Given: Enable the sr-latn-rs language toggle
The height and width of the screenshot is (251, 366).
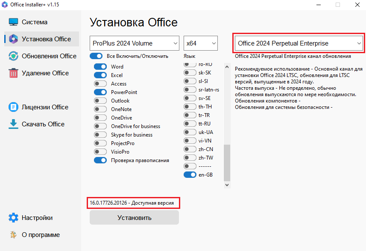Looking at the screenshot, I should tap(190, 90).
